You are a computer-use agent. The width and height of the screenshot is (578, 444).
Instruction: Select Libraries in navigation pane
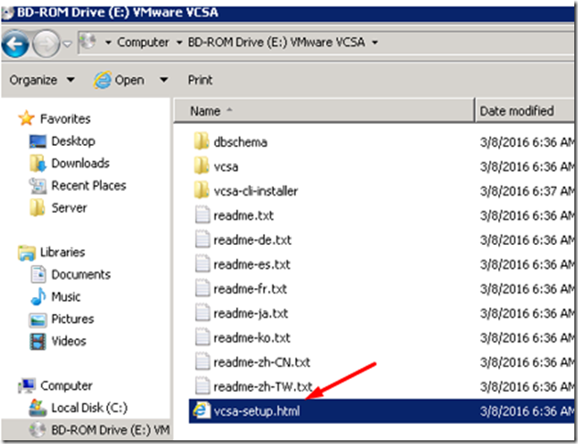click(x=62, y=252)
